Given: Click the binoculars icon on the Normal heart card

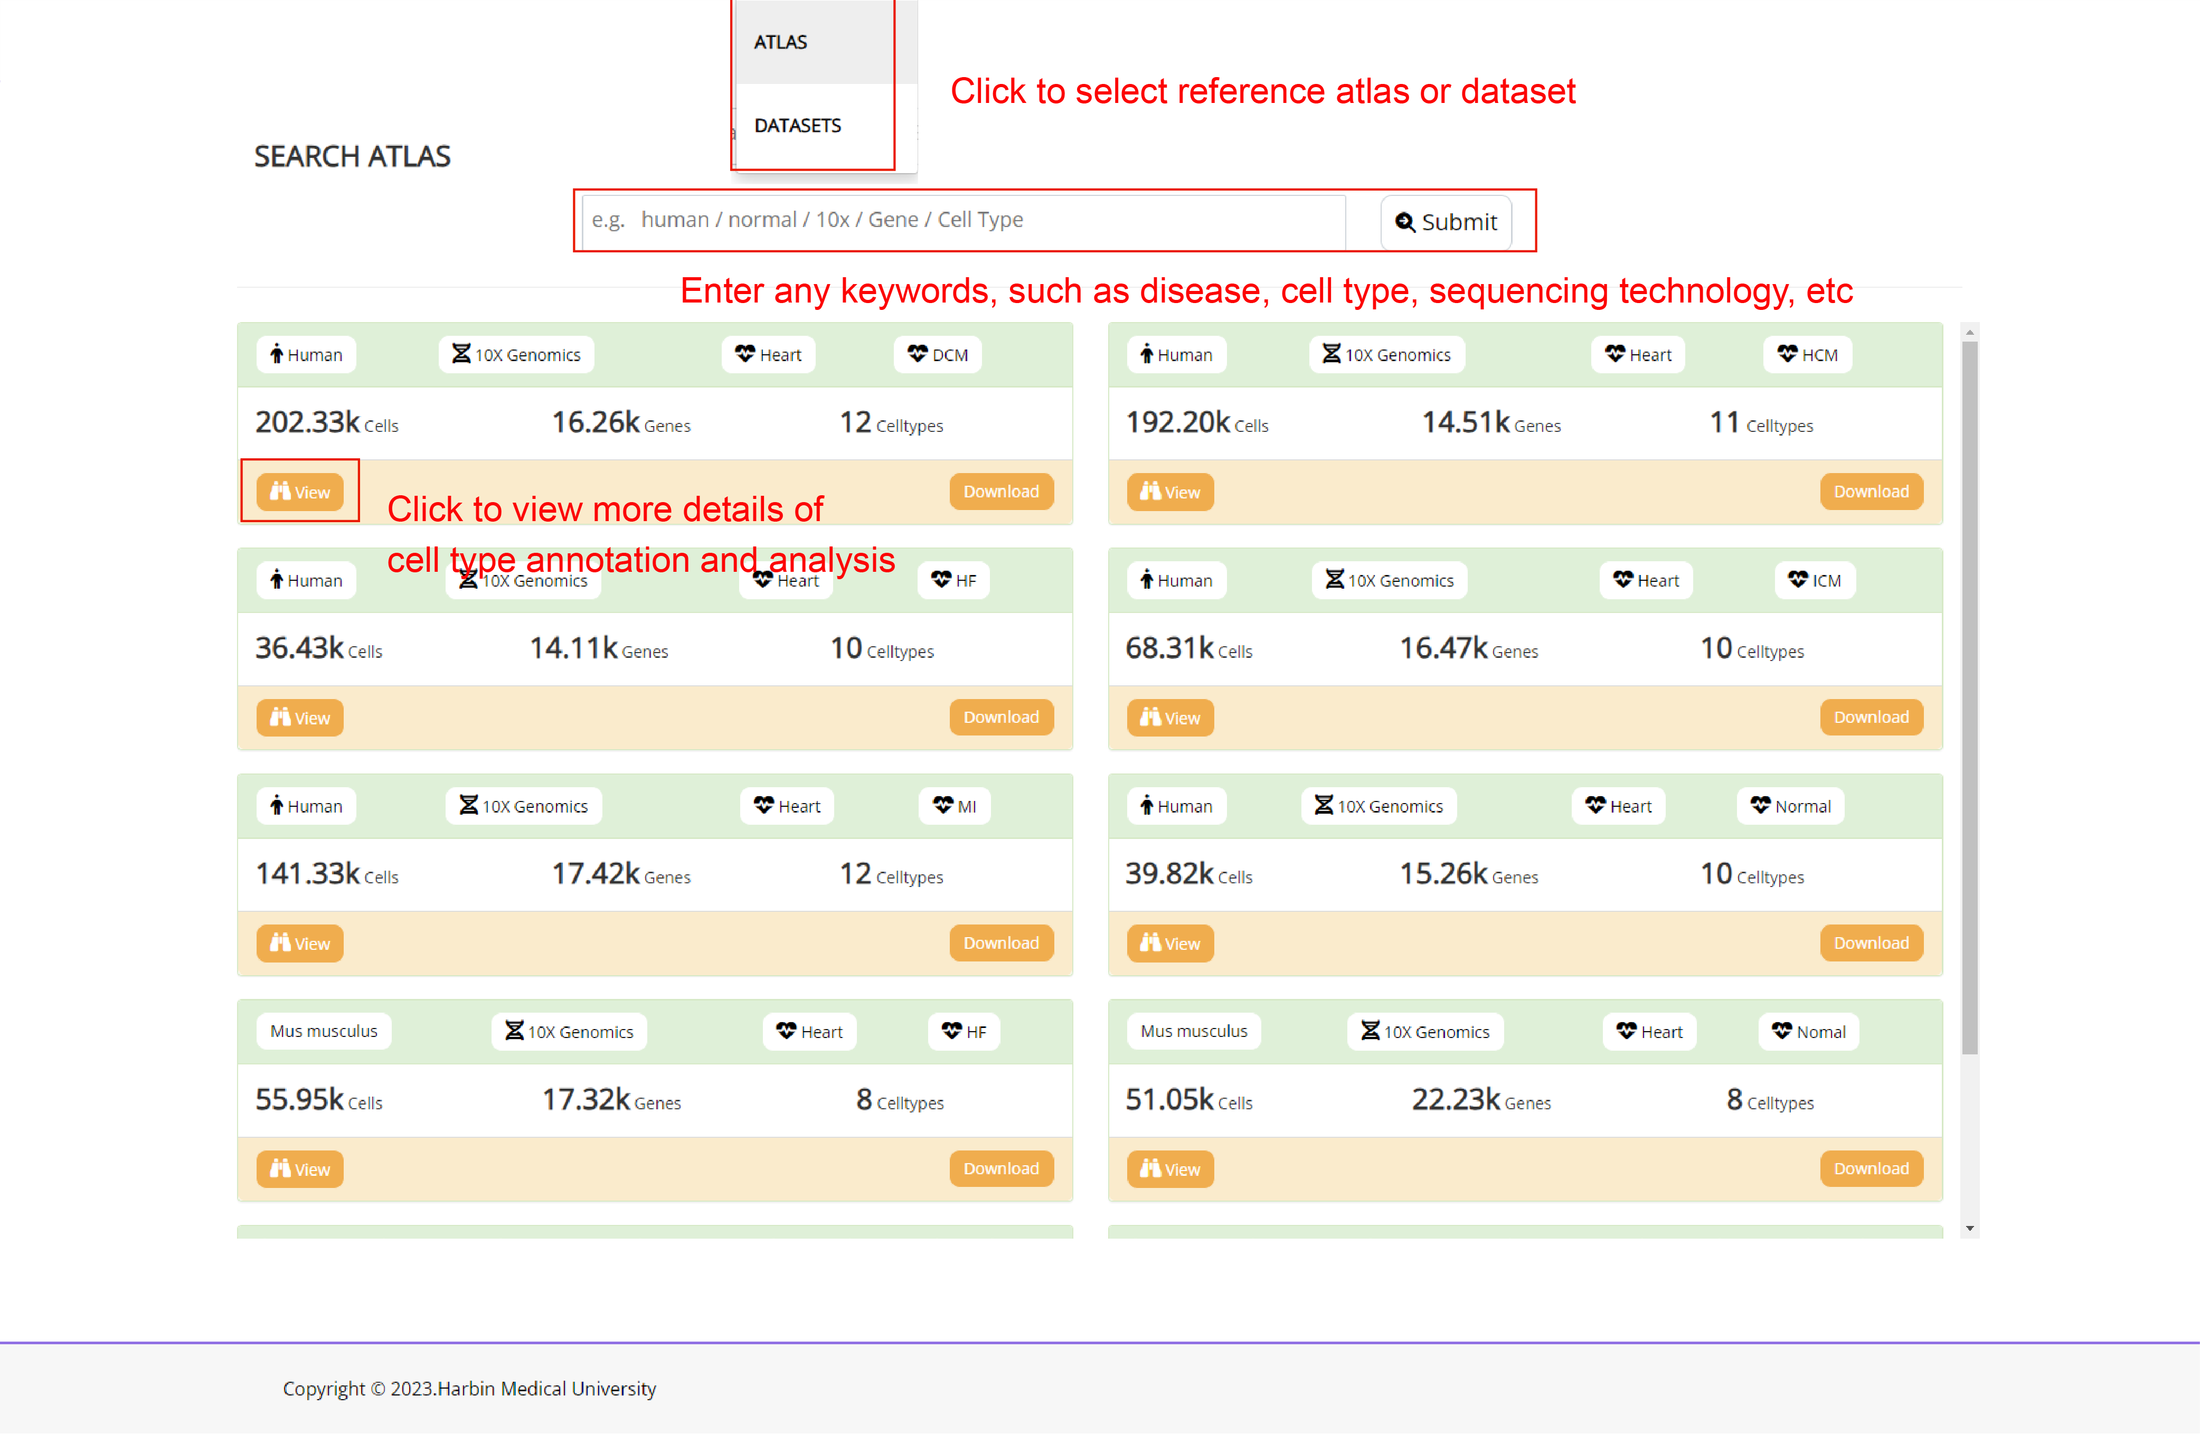Looking at the screenshot, I should pos(1150,942).
